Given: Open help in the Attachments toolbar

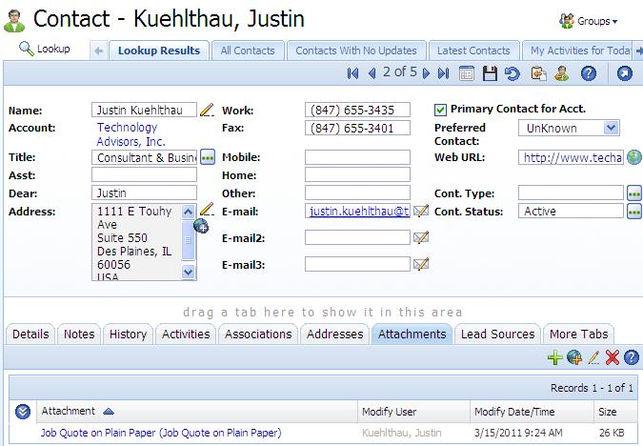Looking at the screenshot, I should click(x=632, y=357).
